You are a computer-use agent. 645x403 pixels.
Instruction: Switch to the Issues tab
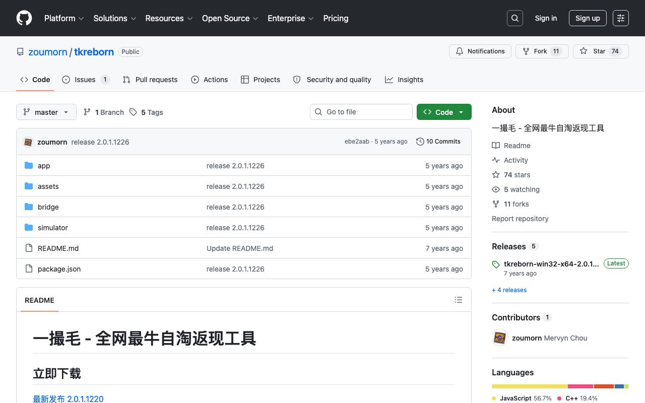[86, 80]
